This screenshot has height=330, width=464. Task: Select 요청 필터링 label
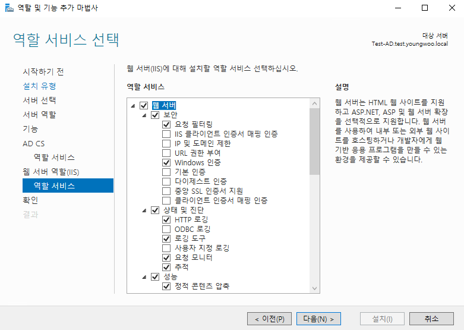(194, 124)
